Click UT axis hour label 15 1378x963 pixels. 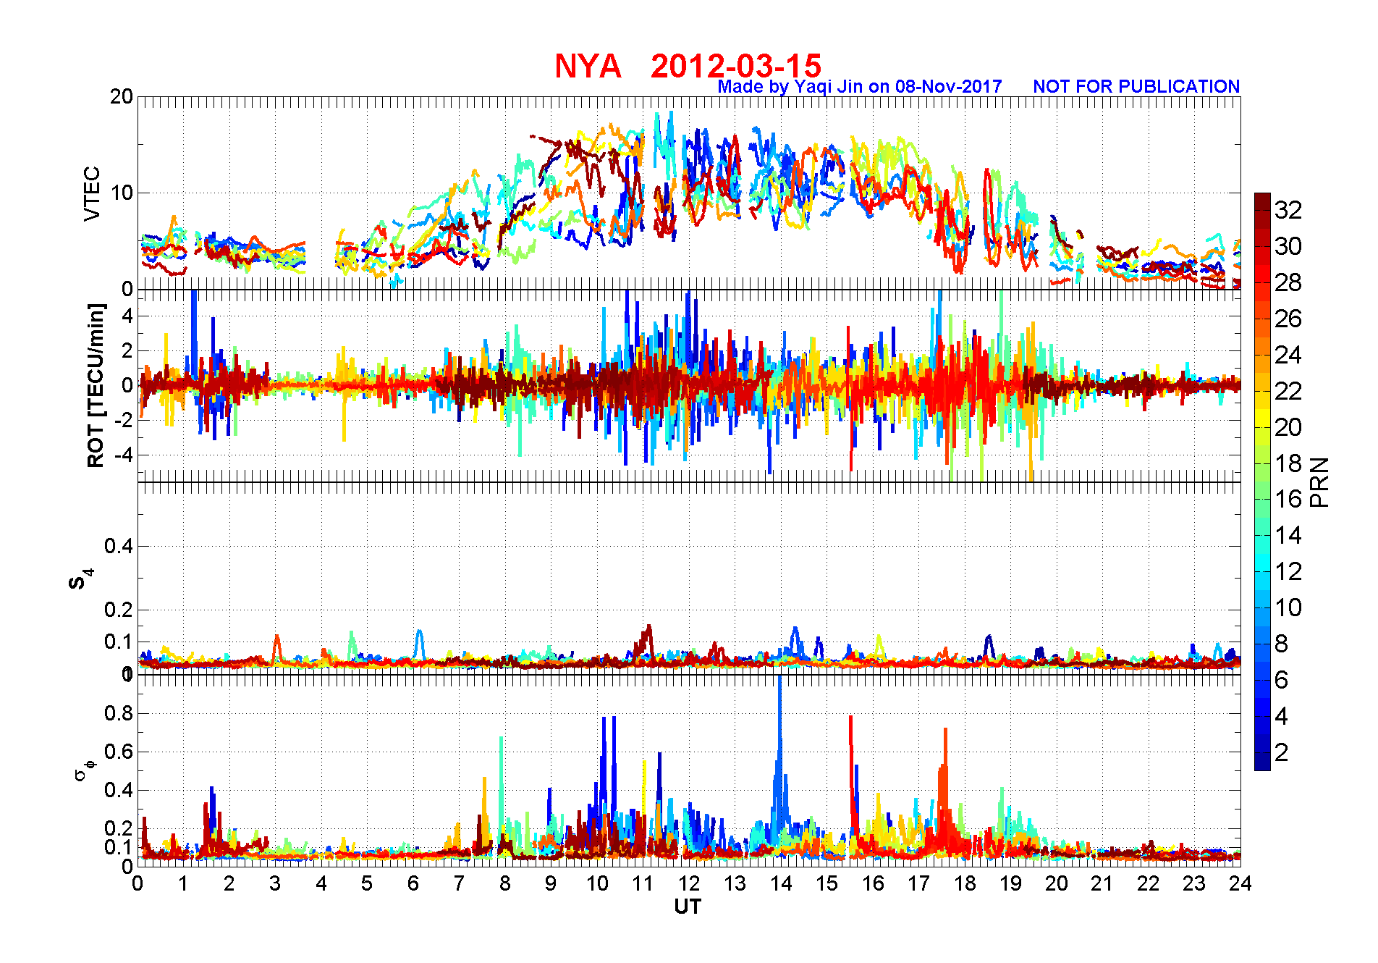[x=827, y=883]
